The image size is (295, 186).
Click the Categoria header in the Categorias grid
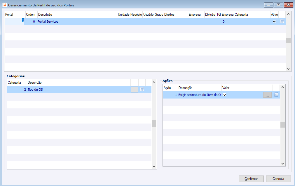tap(17, 83)
